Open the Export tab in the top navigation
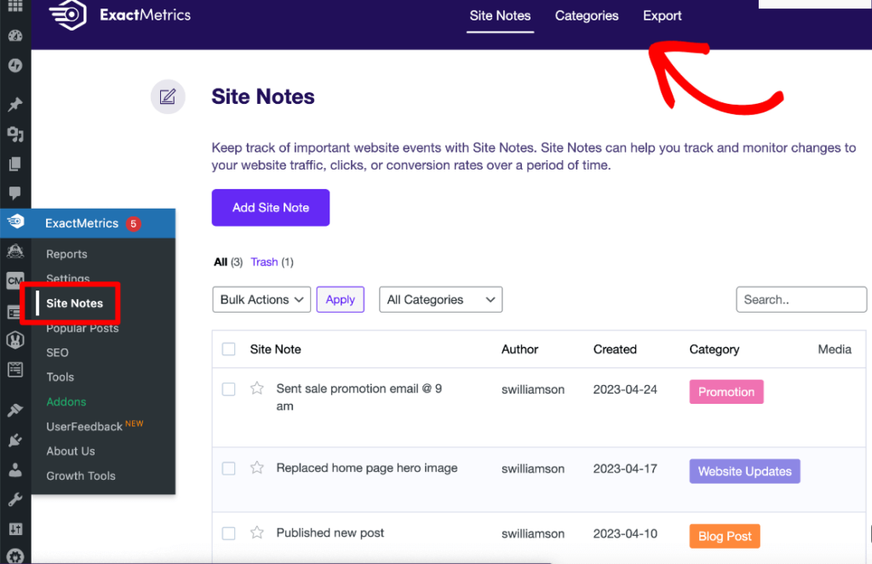 coord(662,15)
